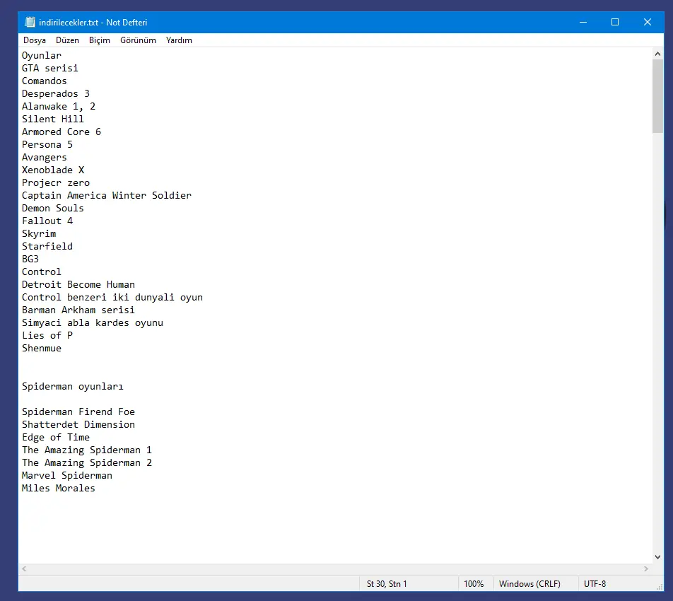Click the 'Lies of P' line

47,335
